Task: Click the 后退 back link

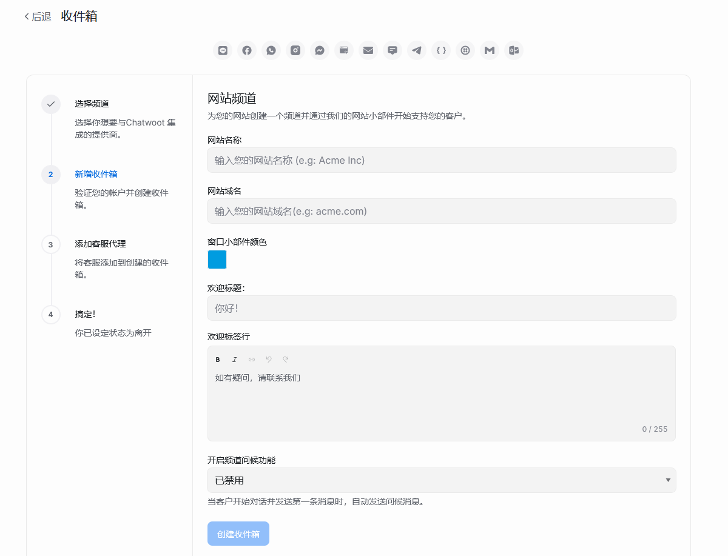Action: (38, 17)
